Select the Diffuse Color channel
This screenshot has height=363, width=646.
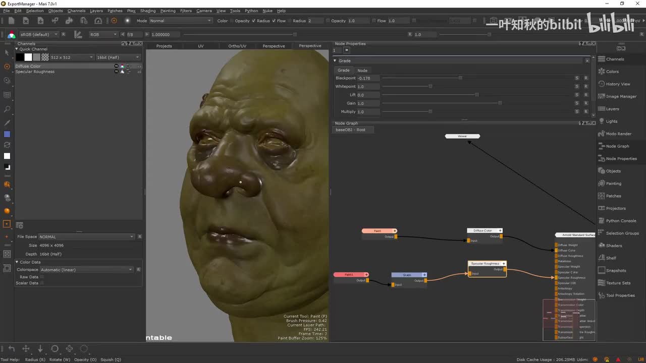(28, 66)
